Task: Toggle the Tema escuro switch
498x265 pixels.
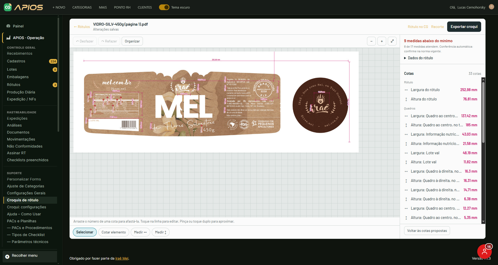Action: pyautogui.click(x=164, y=7)
